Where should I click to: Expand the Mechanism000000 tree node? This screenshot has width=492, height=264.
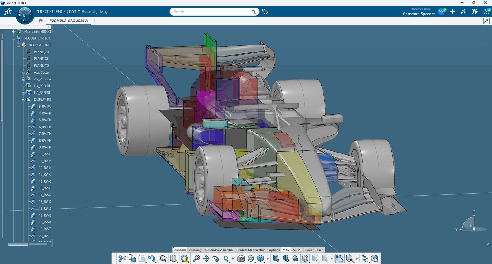(13, 31)
